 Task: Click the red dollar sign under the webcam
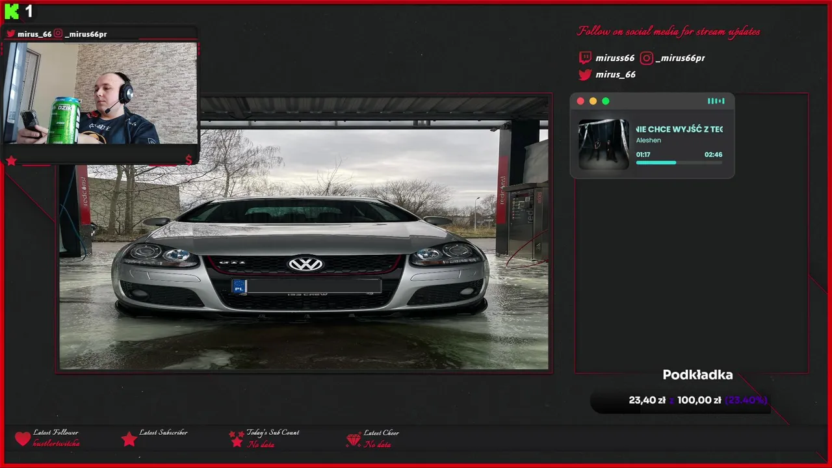coord(188,161)
